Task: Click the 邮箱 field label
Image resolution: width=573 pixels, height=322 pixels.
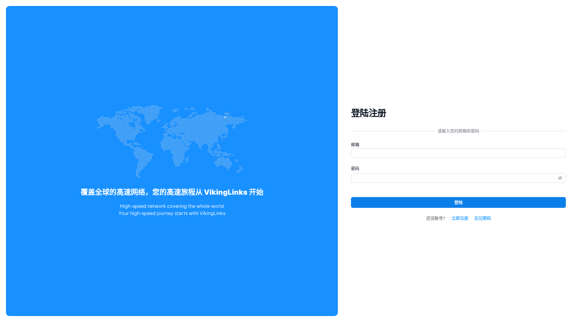Action: coord(355,145)
